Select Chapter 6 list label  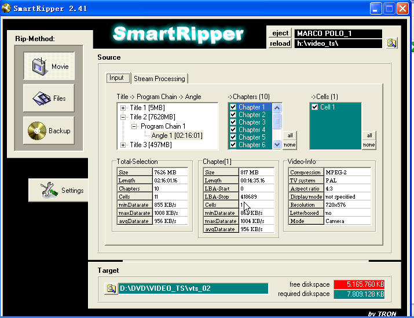click(x=252, y=145)
